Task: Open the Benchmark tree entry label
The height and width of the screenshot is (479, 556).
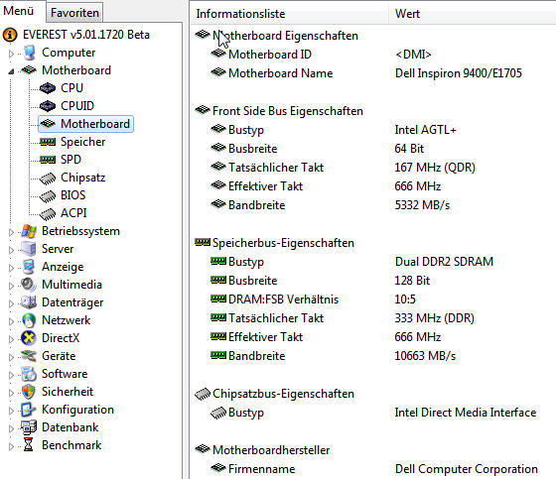Action: 71,445
